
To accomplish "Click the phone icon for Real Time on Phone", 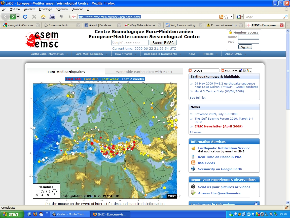I will (193, 157).
